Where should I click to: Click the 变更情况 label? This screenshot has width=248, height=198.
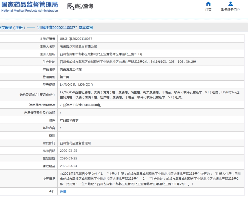coord(49,179)
